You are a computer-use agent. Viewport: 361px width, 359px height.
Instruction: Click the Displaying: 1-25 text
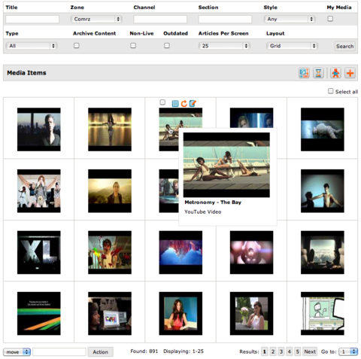184,351
